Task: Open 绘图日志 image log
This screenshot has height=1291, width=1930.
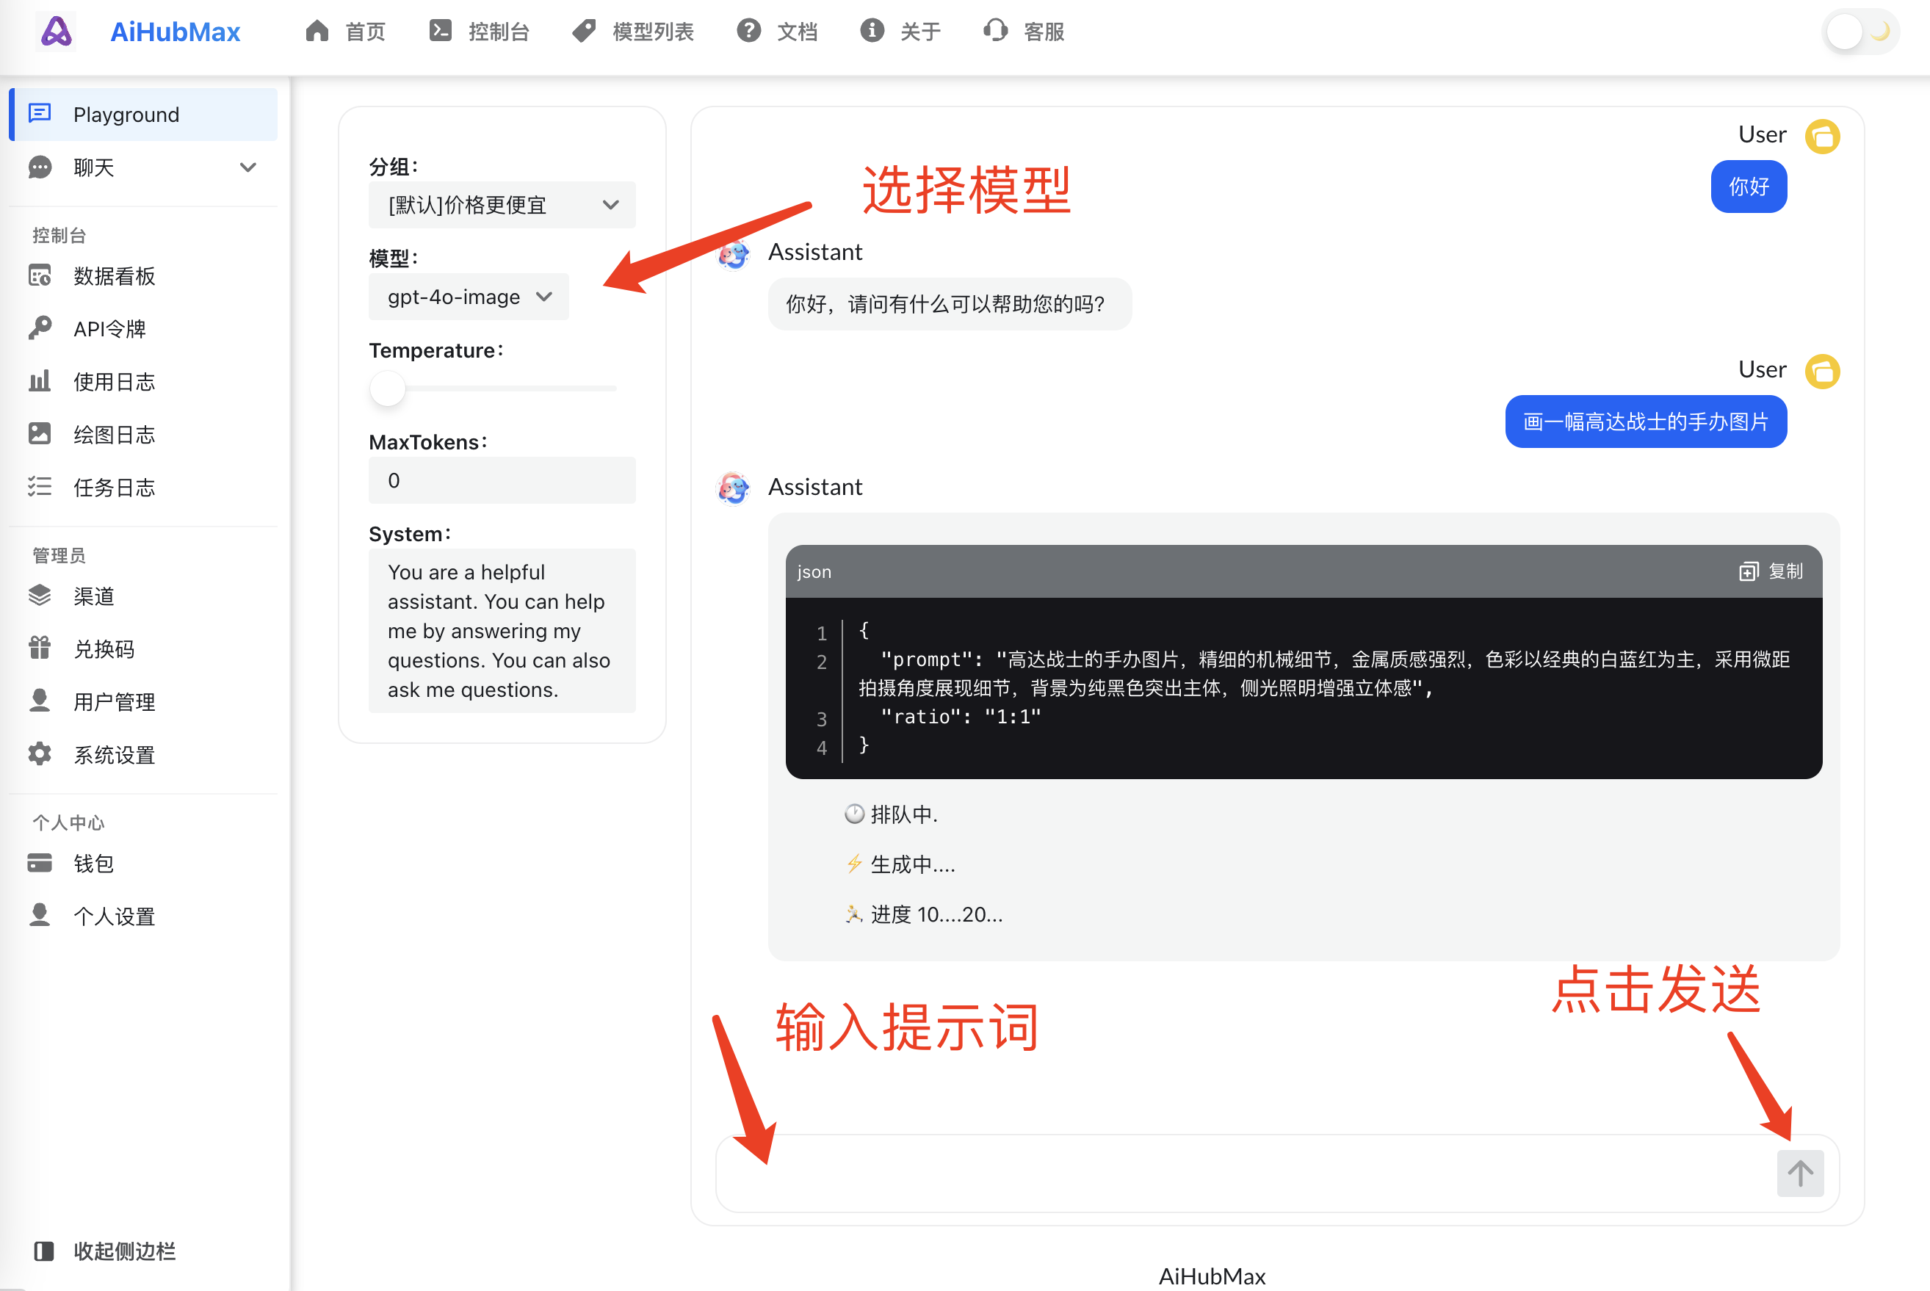Action: click(x=114, y=435)
